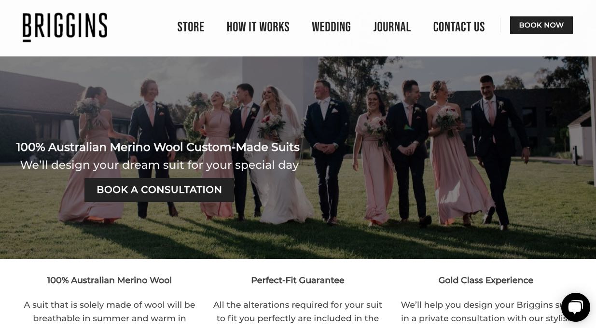Navigate to Contact Us

click(459, 27)
